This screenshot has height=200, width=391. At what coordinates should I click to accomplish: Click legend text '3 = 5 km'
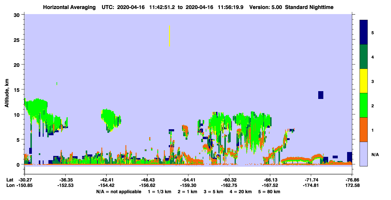point(214,192)
